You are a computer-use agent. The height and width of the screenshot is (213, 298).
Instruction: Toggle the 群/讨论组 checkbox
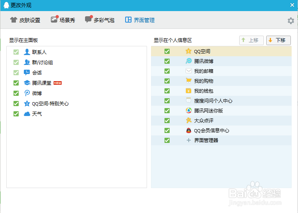(x=16, y=62)
